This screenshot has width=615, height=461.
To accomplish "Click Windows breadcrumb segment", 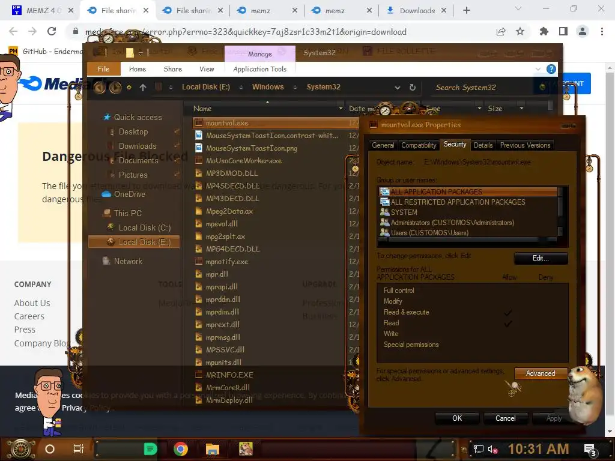I will click(x=267, y=87).
